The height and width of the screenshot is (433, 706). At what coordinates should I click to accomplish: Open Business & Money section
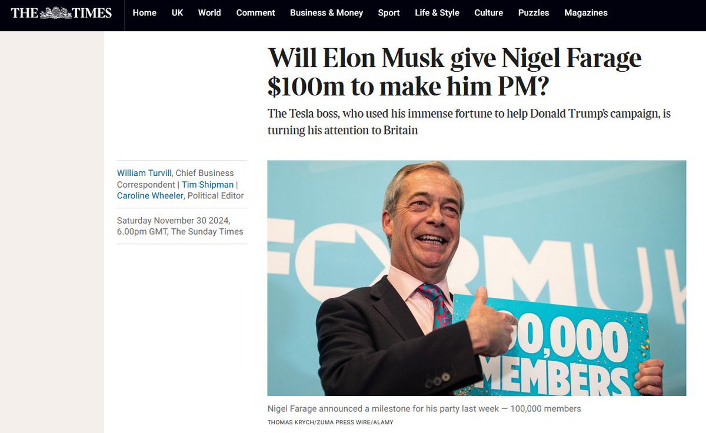327,13
